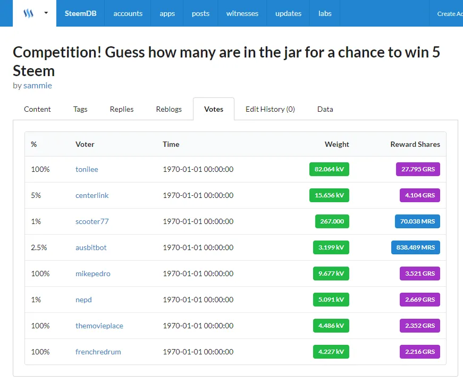Open voter scooter77's profile
The image size is (463, 381).
pos(92,221)
